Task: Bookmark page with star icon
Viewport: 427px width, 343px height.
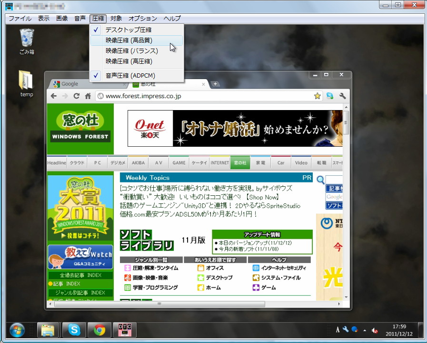Action: [317, 96]
